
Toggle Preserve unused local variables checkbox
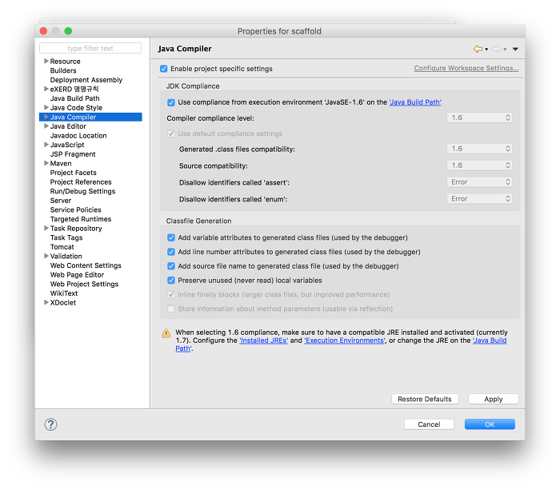(171, 281)
